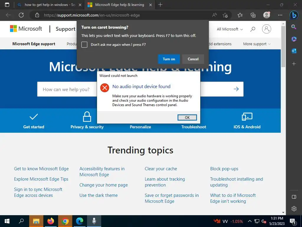Toggle sidebar visibility icon near bottom
Viewport: 302px width, 227px height.
[x=294, y=197]
